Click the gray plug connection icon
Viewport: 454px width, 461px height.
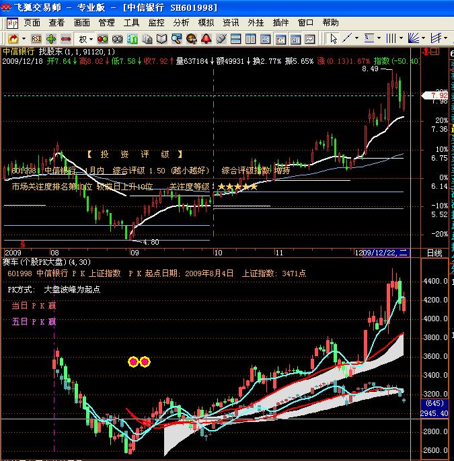point(221,39)
